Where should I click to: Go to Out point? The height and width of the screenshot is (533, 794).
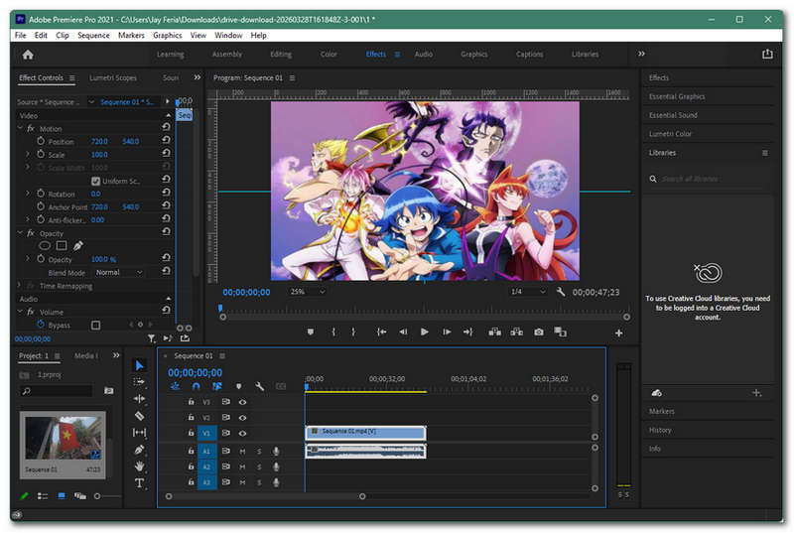point(467,333)
